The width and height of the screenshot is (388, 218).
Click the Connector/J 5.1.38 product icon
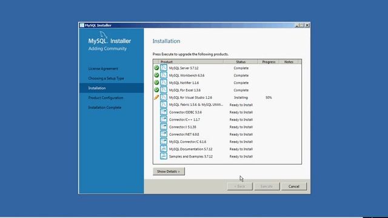click(164, 127)
